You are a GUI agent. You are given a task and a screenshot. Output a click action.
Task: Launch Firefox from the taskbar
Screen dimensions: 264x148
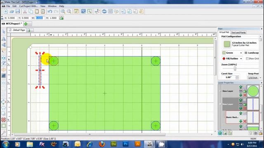click(x=101, y=144)
